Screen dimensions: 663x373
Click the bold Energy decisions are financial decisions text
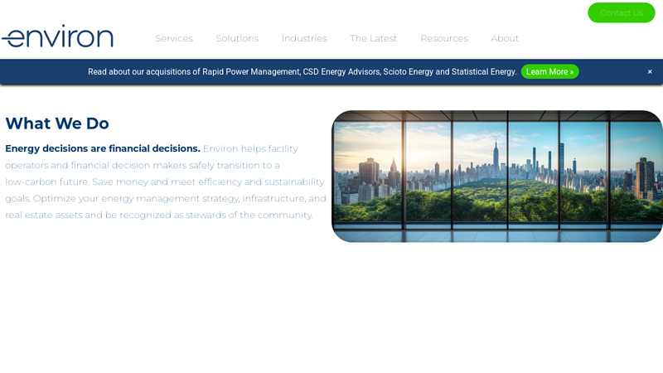(103, 148)
